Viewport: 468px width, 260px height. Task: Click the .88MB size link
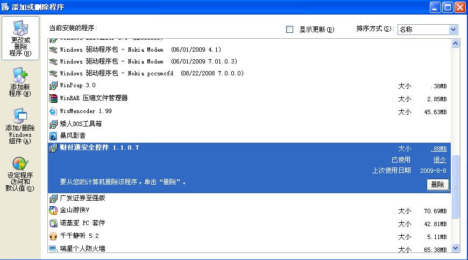point(439,149)
